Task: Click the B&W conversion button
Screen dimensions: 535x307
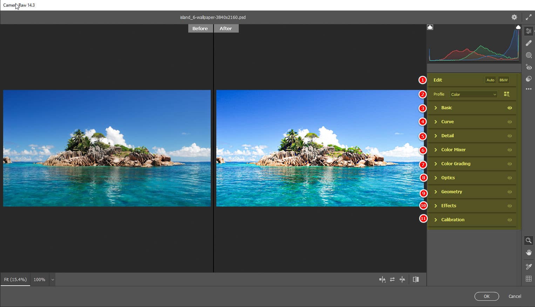Action: click(503, 80)
